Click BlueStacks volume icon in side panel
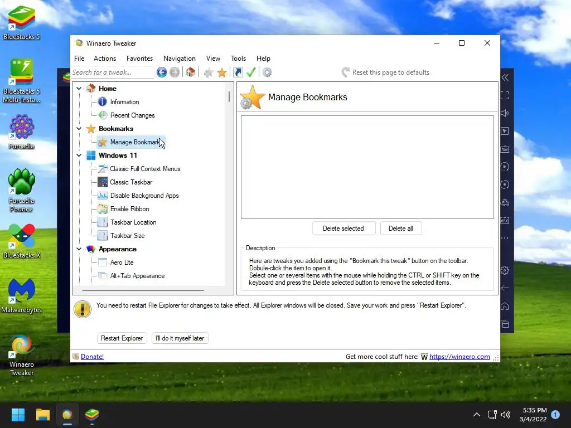 point(505,113)
